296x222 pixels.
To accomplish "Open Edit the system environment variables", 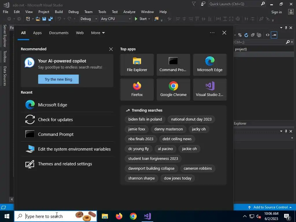I will tap(67, 149).
